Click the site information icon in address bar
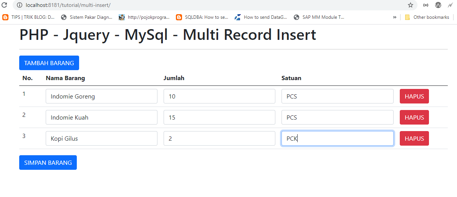Image resolution: width=457 pixels, height=197 pixels. pos(20,5)
